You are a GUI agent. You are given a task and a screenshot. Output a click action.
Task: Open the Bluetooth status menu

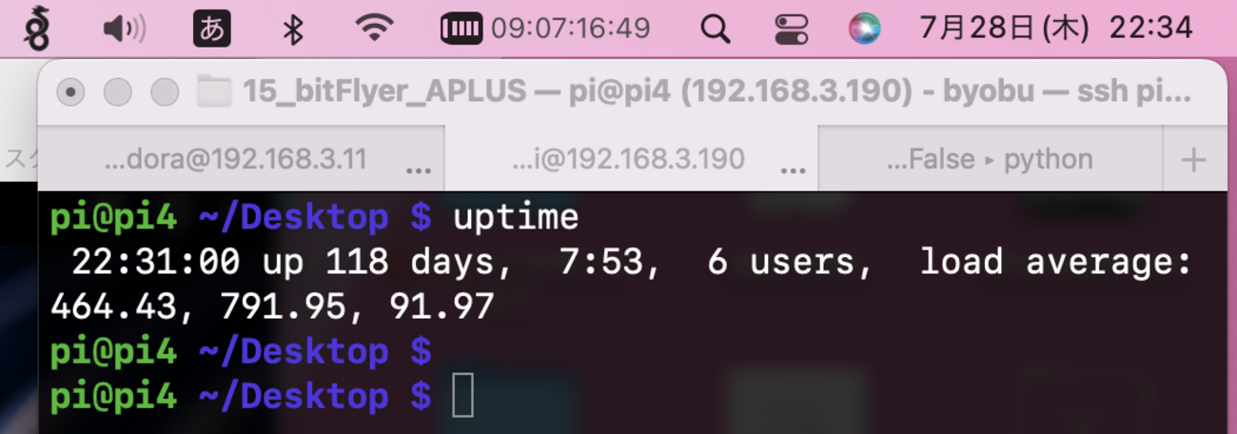pyautogui.click(x=293, y=29)
